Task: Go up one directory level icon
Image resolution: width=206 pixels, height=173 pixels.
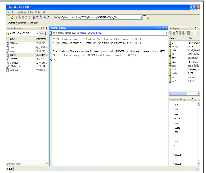Action: pyautogui.click(x=148, y=17)
